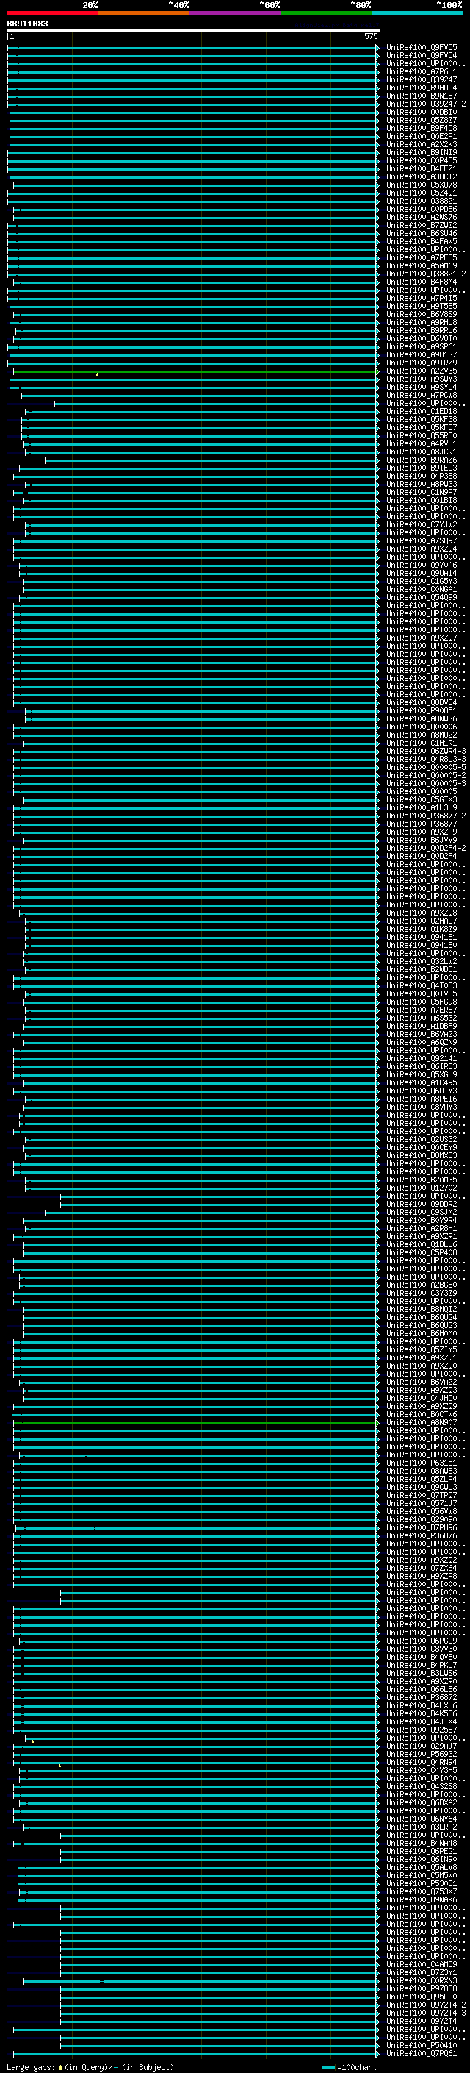Select the UniRef100_A7P6U1 label
The image size is (470, 2073).
pyautogui.click(x=422, y=71)
